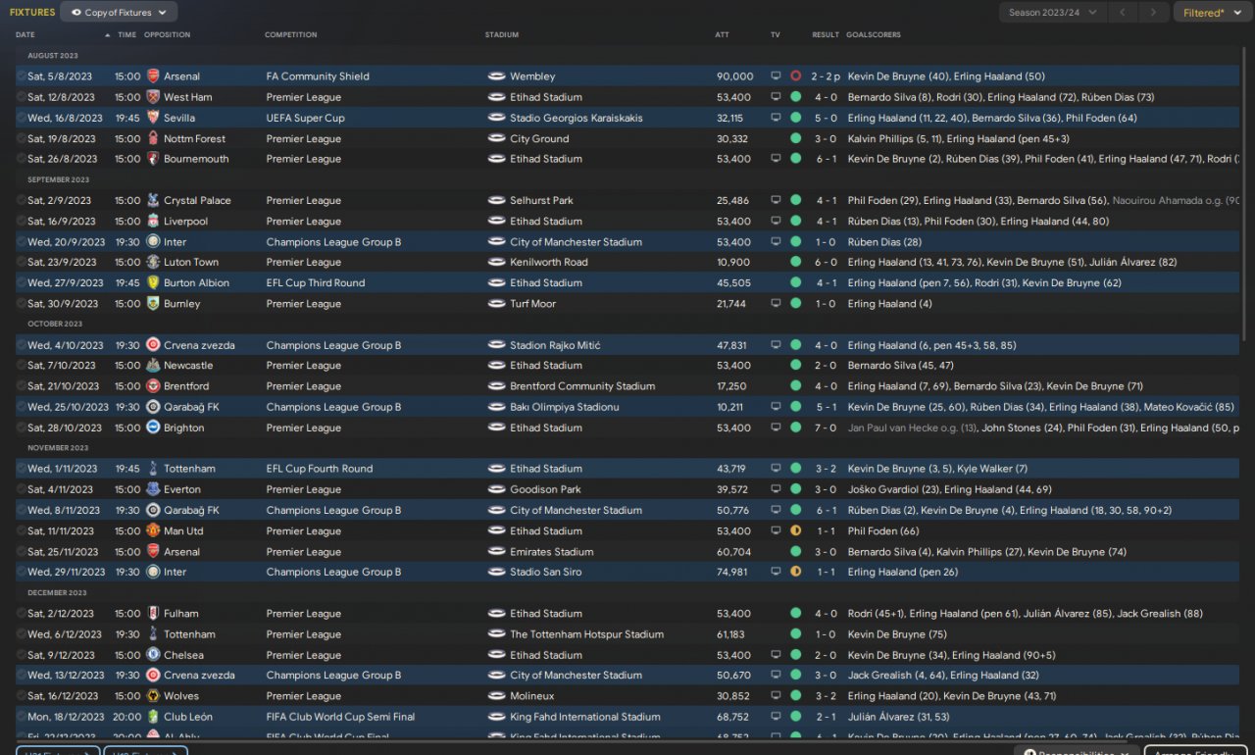Image resolution: width=1255 pixels, height=755 pixels.
Task: Sort by the ATT attendance column header
Action: tap(723, 35)
